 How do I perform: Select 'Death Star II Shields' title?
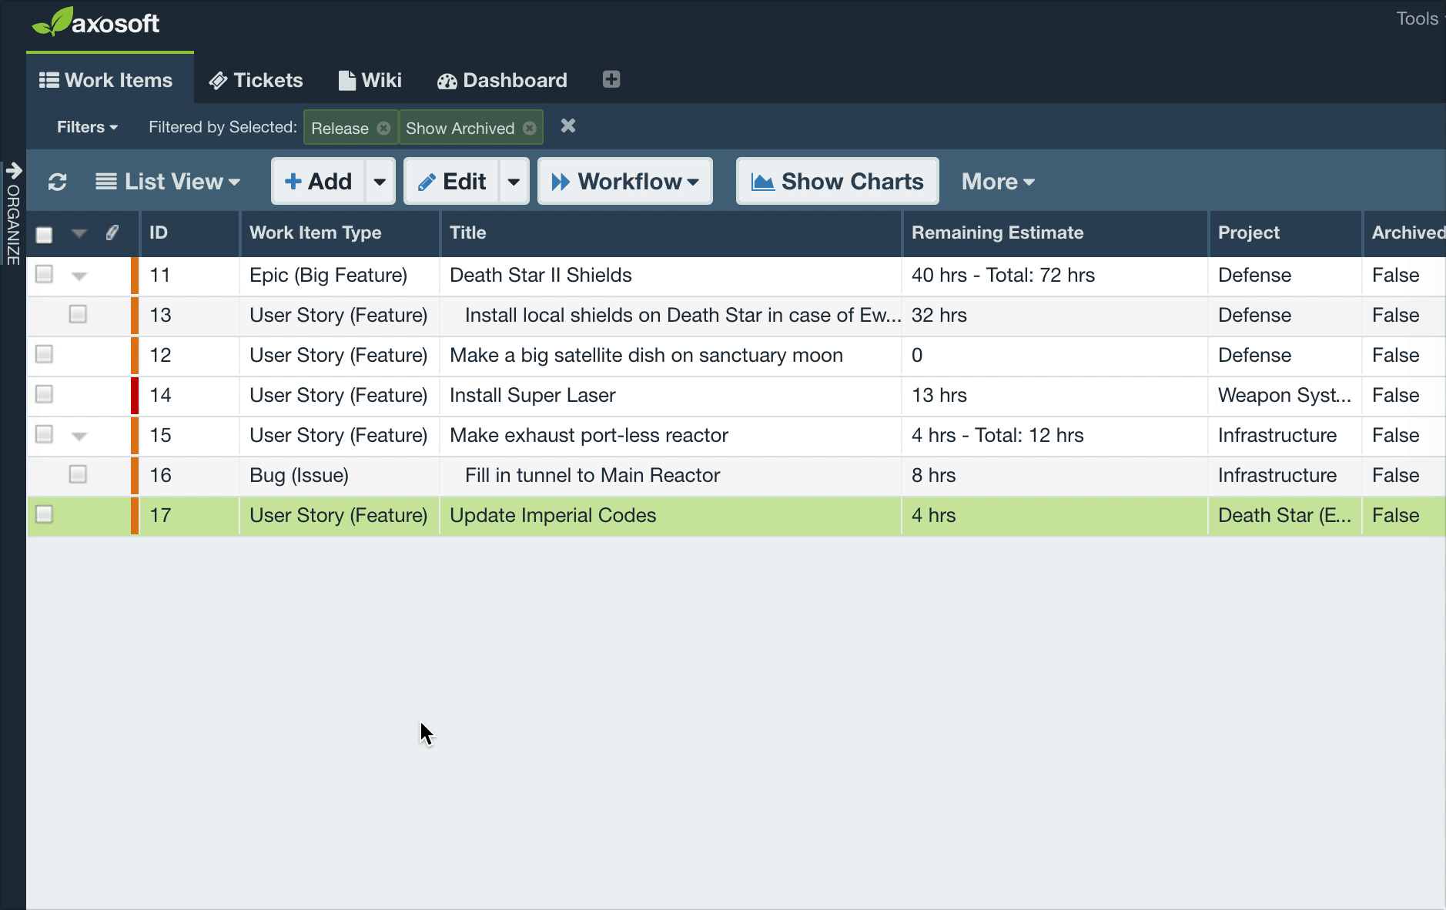[541, 276]
